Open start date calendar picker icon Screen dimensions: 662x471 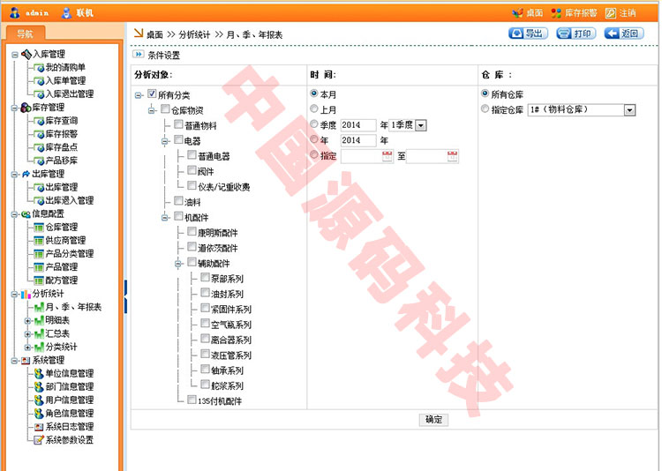pyautogui.click(x=387, y=156)
